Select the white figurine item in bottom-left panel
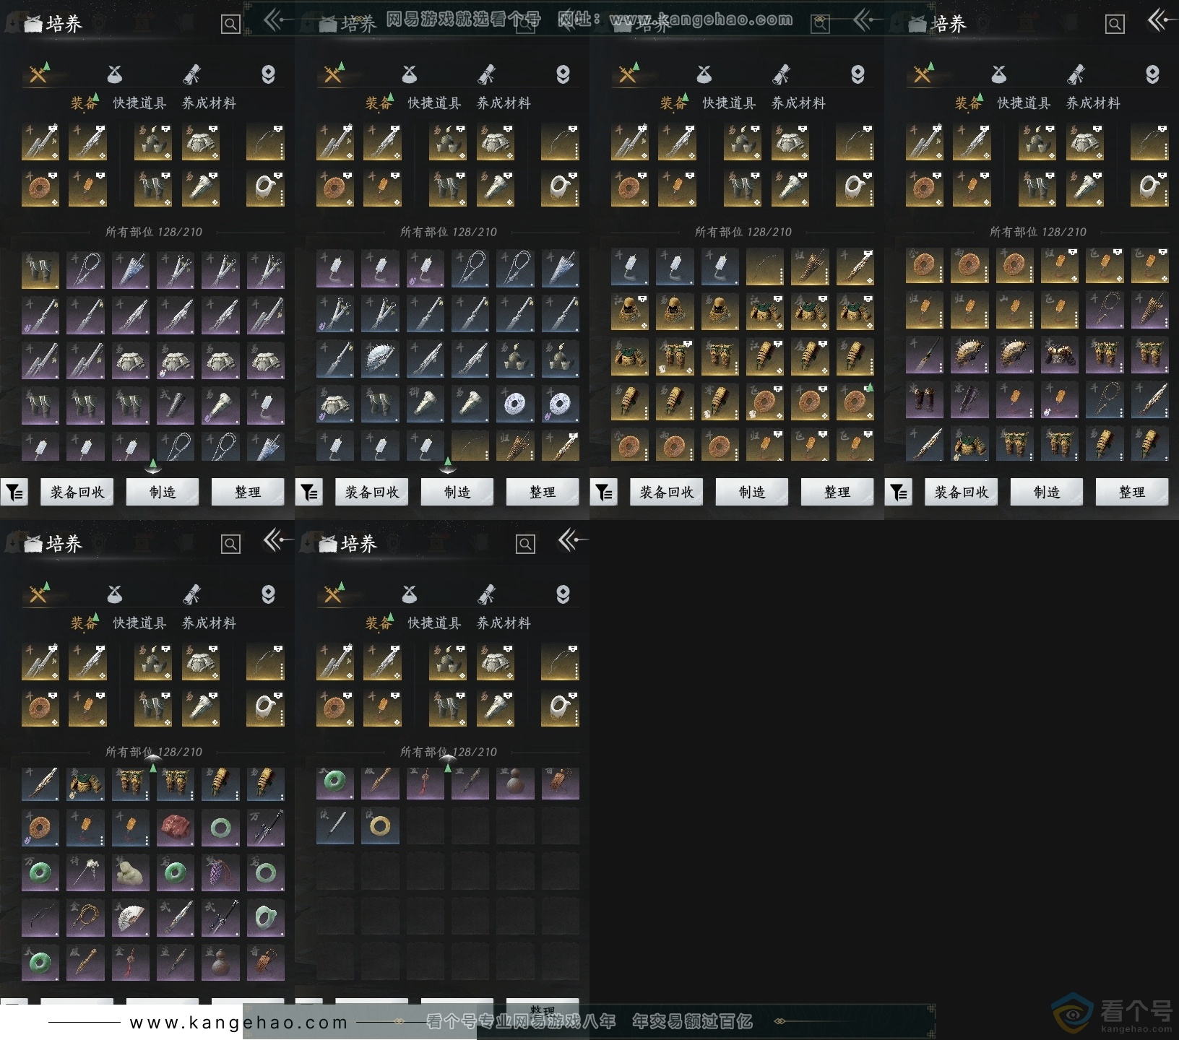 pyautogui.click(x=131, y=872)
